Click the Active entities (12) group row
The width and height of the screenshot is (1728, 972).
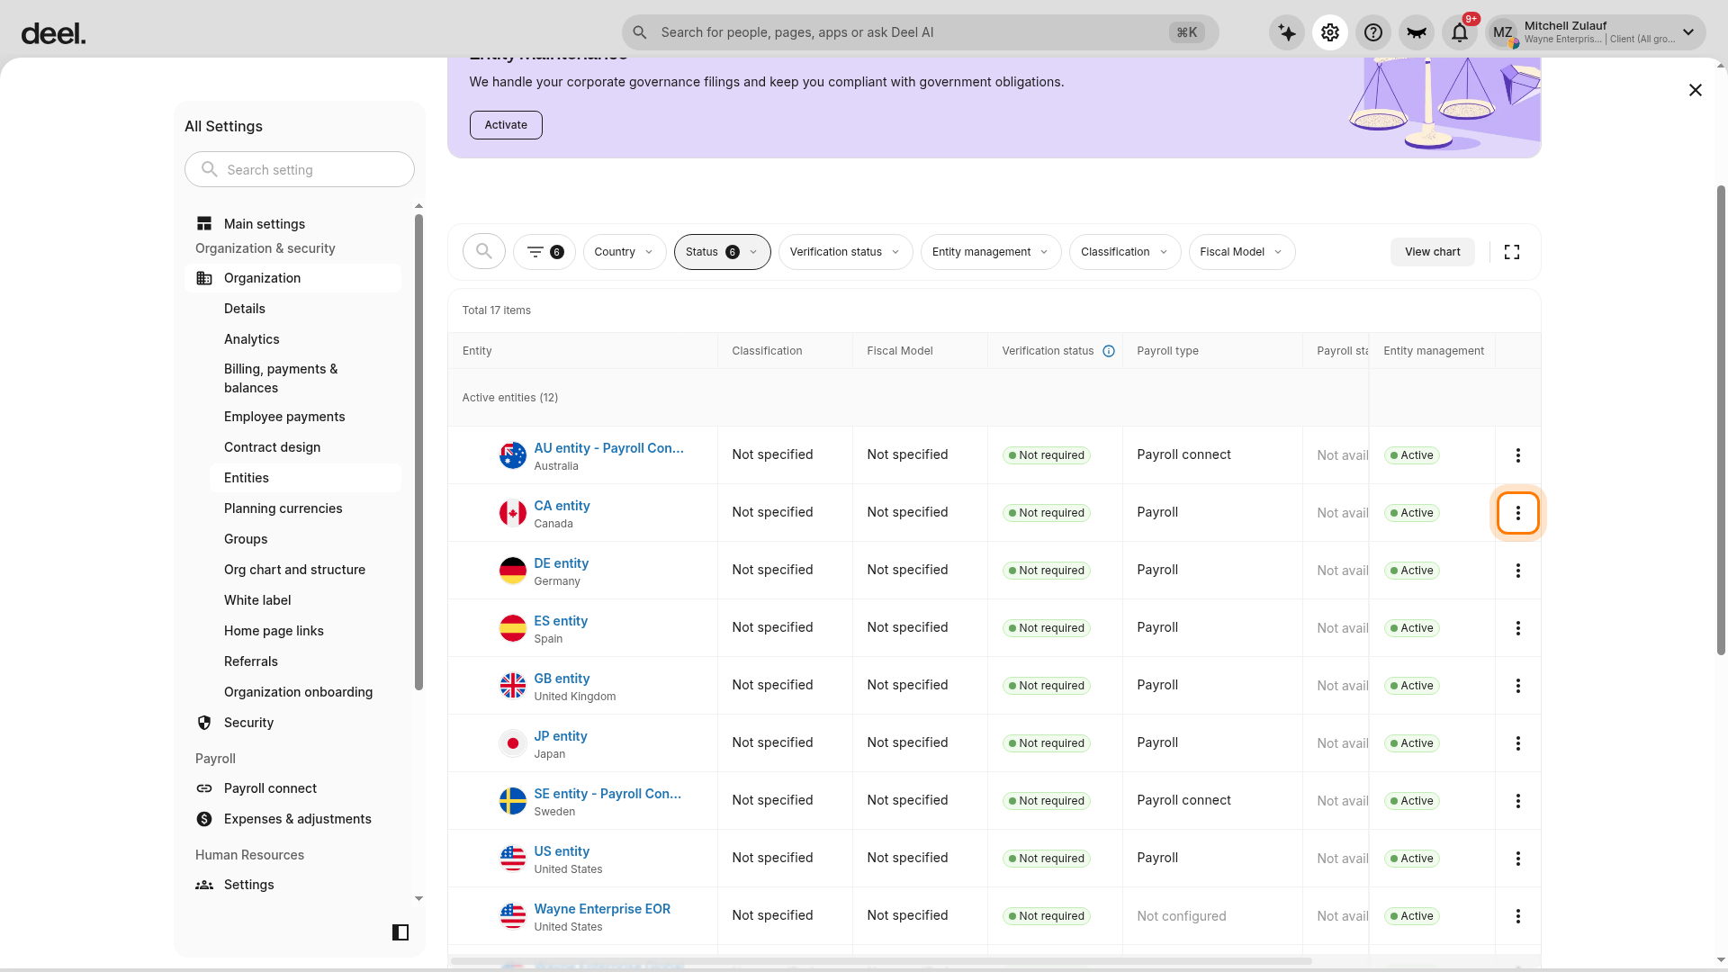(994, 398)
